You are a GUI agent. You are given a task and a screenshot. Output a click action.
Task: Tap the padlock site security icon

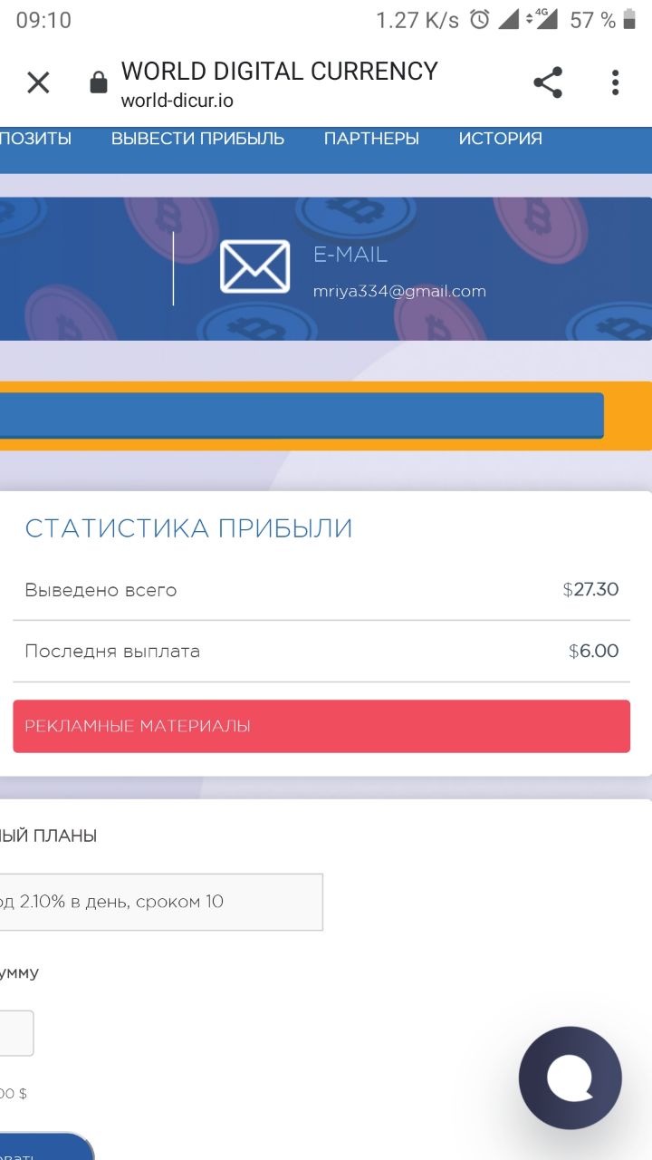point(99,83)
